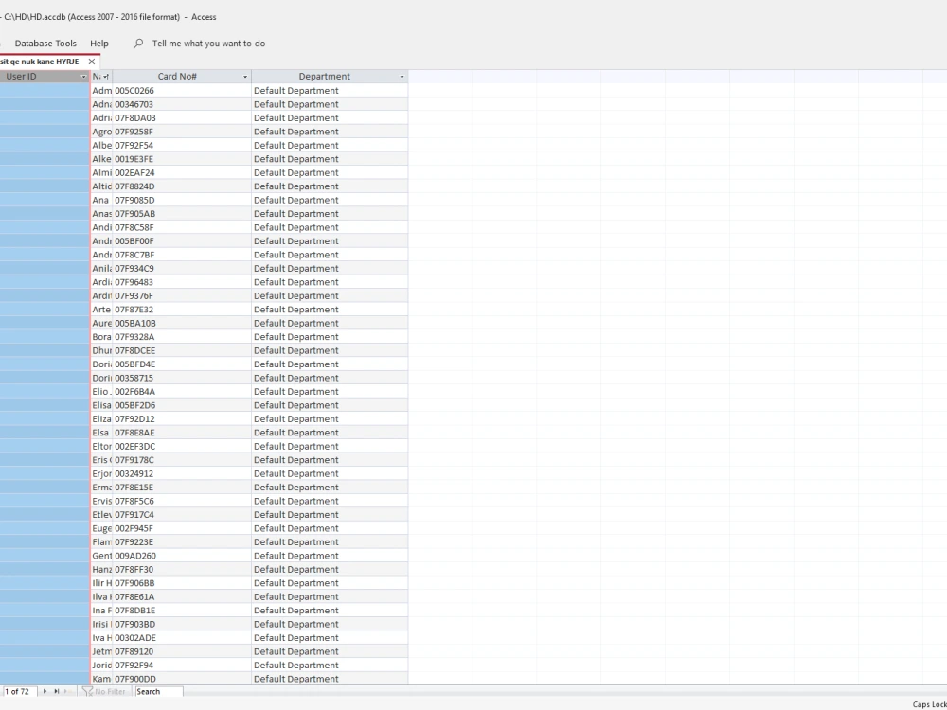Jump to last record button in navigation bar
Image resolution: width=947 pixels, height=710 pixels.
click(56, 691)
